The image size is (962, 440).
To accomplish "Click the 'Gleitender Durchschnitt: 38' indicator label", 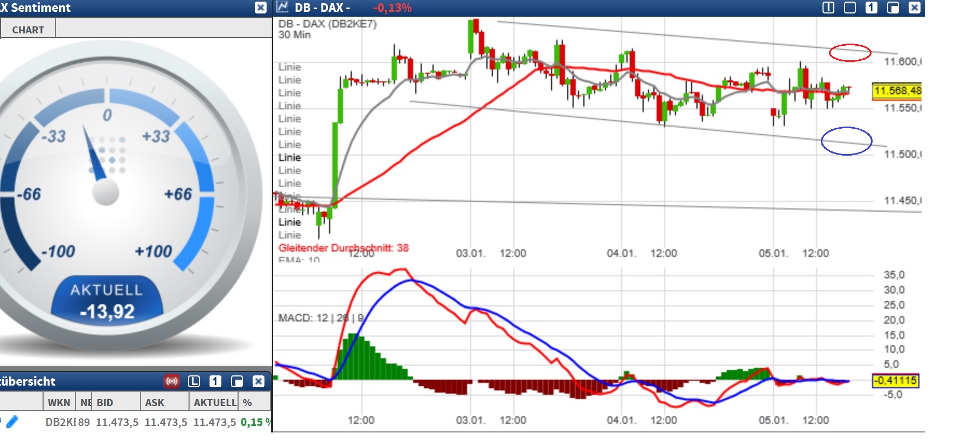I will tap(343, 248).
